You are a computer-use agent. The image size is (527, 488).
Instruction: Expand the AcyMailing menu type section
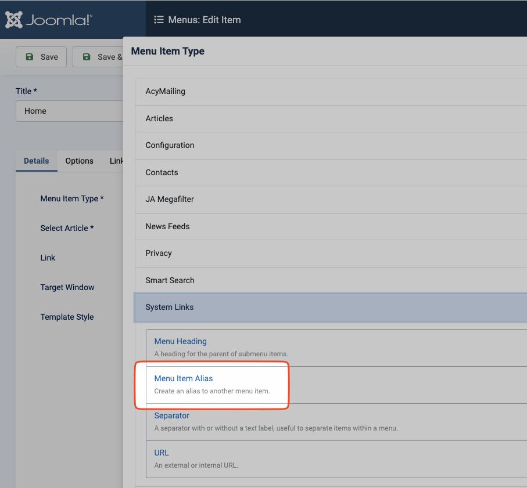tap(166, 91)
